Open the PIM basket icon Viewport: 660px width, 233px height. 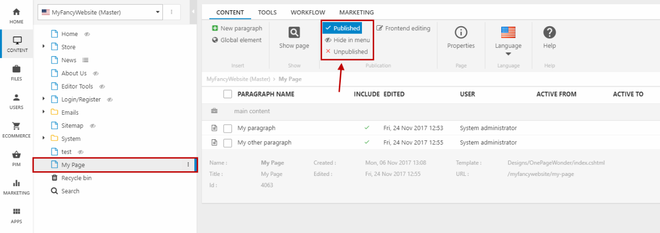pyautogui.click(x=16, y=155)
